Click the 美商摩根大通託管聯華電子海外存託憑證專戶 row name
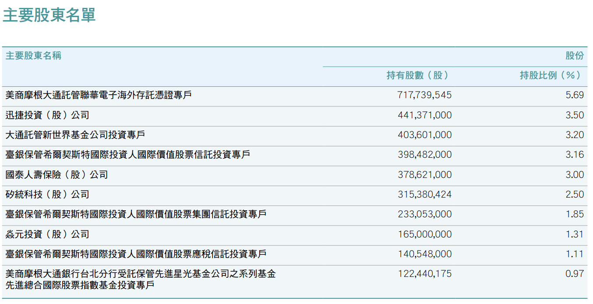This screenshot has height=304, width=593. coord(99,95)
